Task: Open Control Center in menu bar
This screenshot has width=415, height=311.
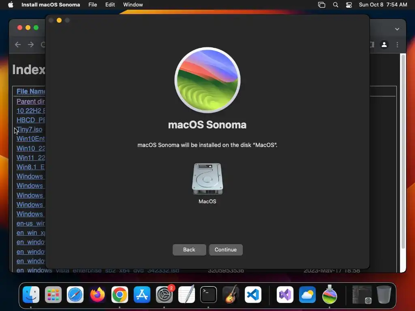Action: coord(349,4)
